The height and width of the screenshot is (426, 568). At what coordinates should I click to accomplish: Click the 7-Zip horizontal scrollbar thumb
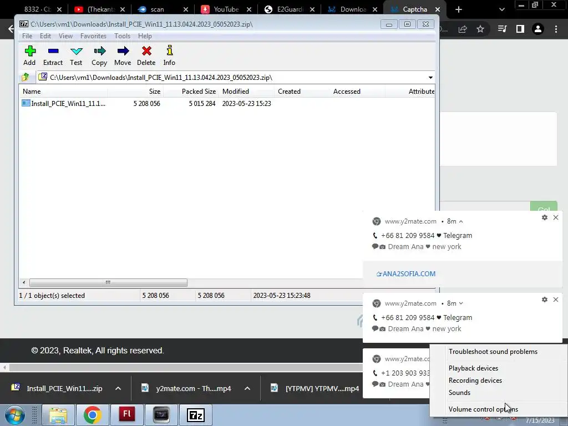pyautogui.click(x=108, y=282)
